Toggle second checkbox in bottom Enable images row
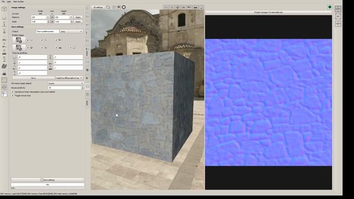 42,48
